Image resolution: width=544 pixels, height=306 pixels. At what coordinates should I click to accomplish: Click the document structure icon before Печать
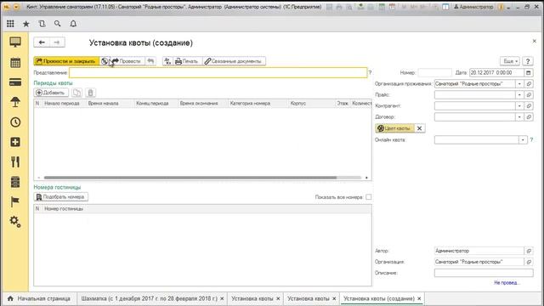(167, 61)
